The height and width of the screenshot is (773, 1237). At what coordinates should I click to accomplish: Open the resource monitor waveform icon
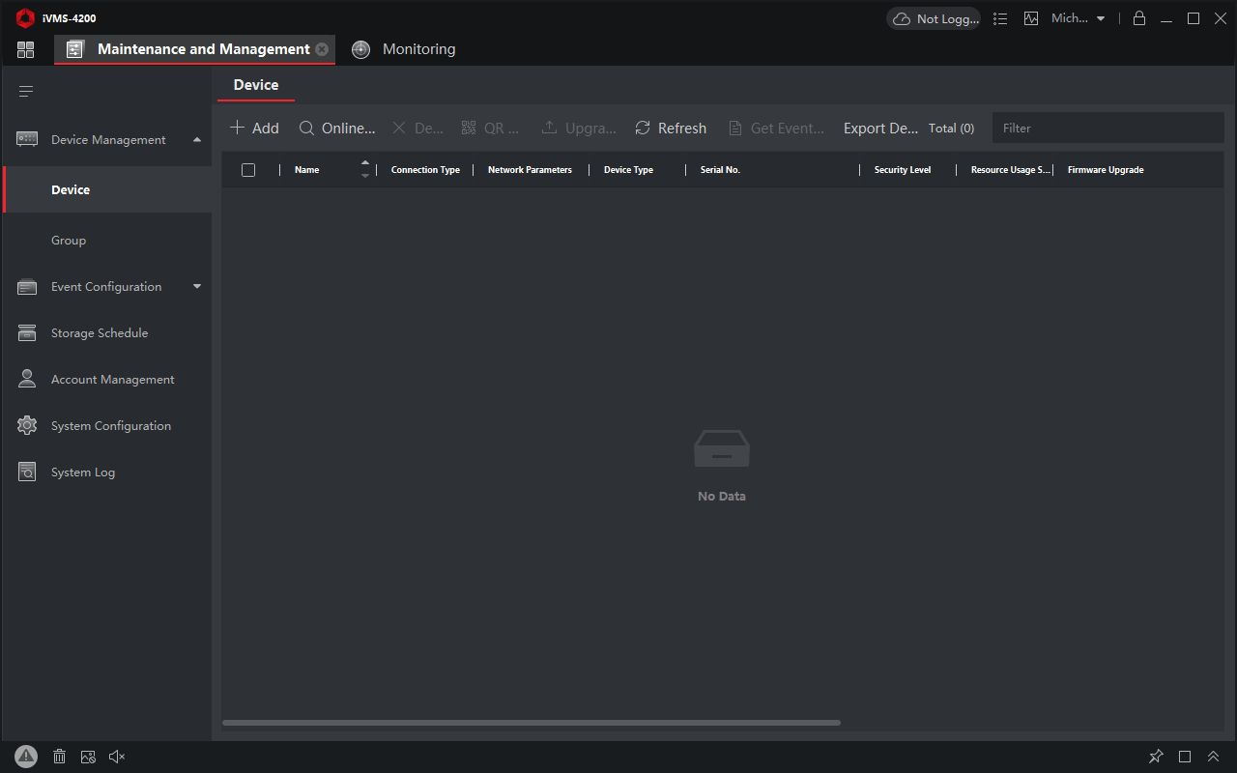[x=1031, y=18]
